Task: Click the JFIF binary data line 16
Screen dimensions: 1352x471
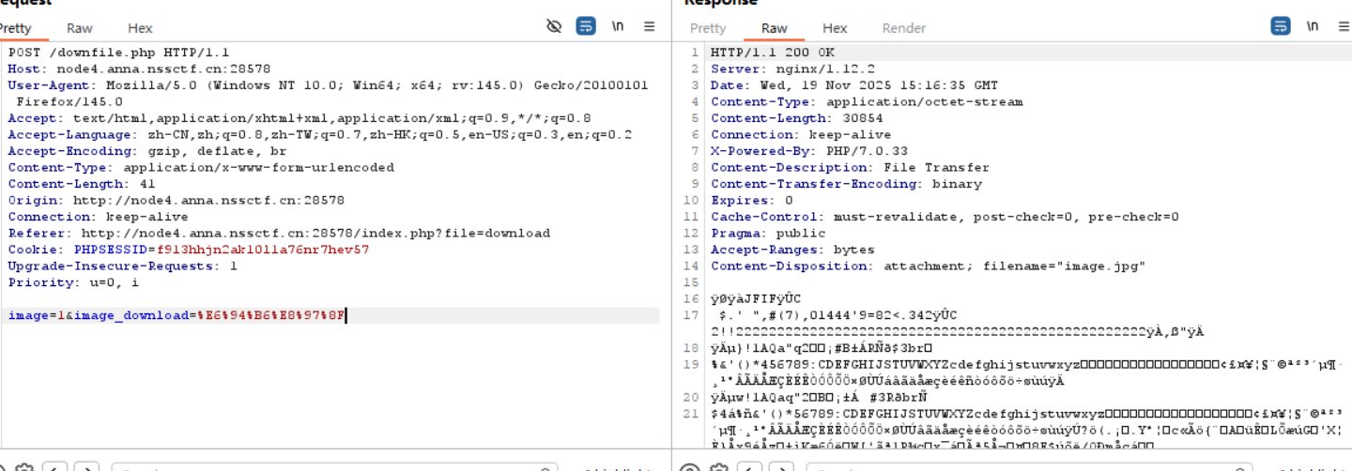Action: (x=756, y=298)
